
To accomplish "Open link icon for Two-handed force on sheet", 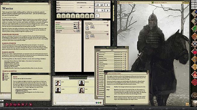I will (x=78, y=28).
